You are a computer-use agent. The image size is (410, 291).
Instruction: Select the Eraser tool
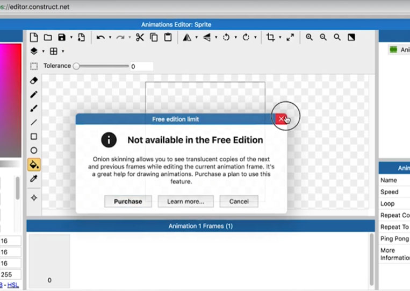[x=34, y=81]
